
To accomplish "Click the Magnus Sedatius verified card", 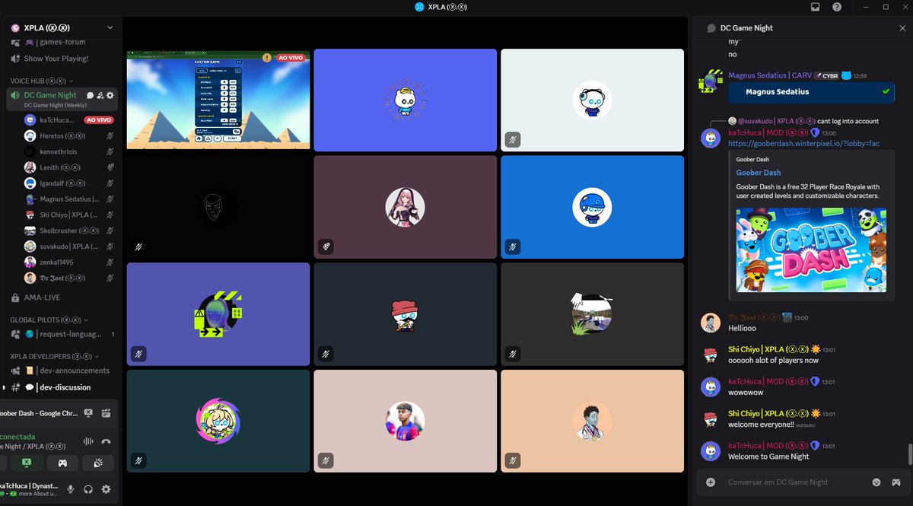I will [x=811, y=92].
